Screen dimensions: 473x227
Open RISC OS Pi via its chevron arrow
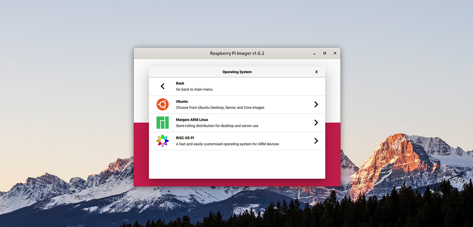(x=316, y=140)
